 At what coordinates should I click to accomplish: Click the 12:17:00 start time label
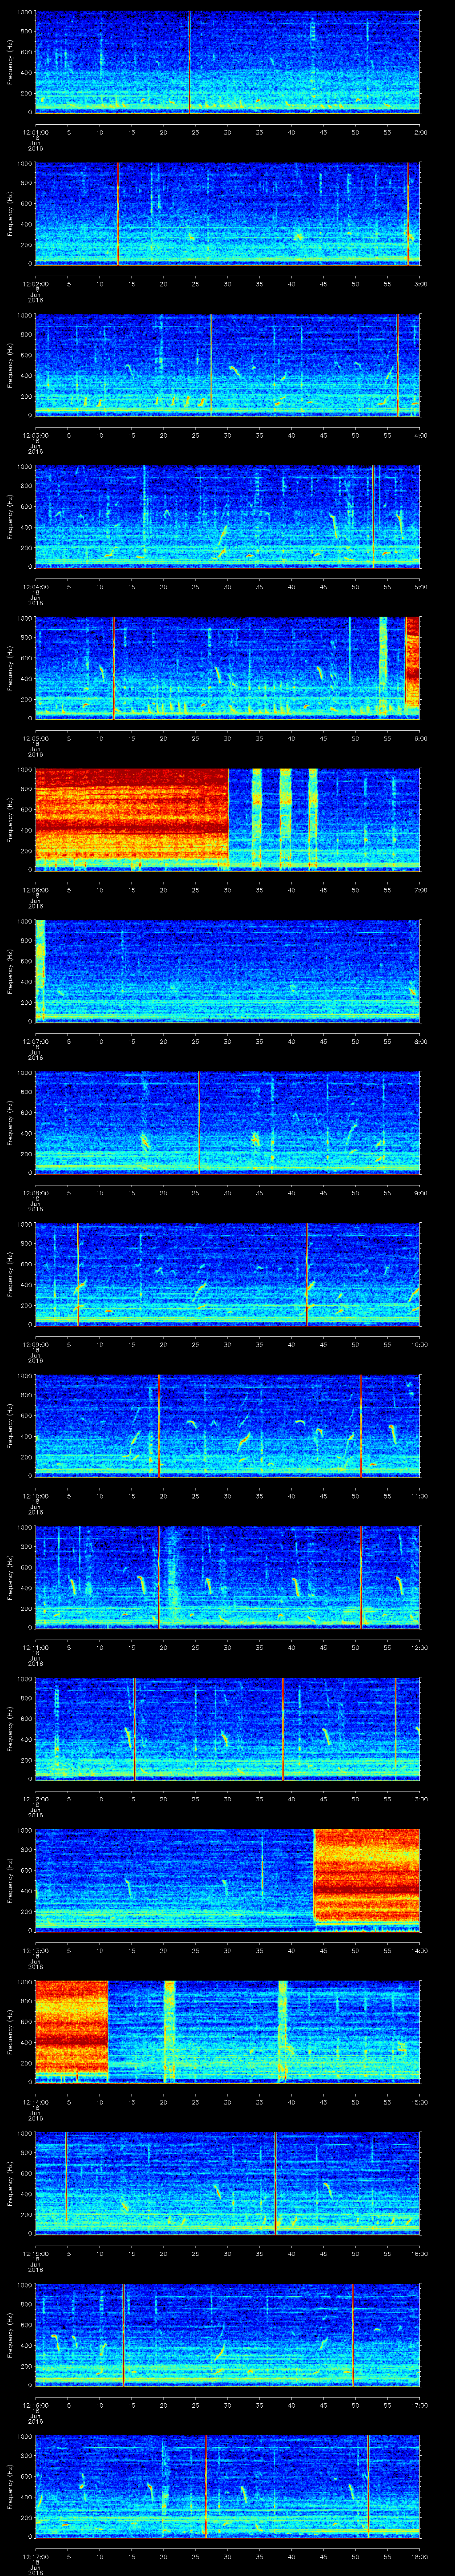(36, 2556)
